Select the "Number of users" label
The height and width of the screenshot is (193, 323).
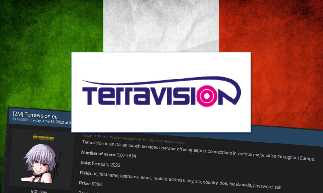(98, 153)
